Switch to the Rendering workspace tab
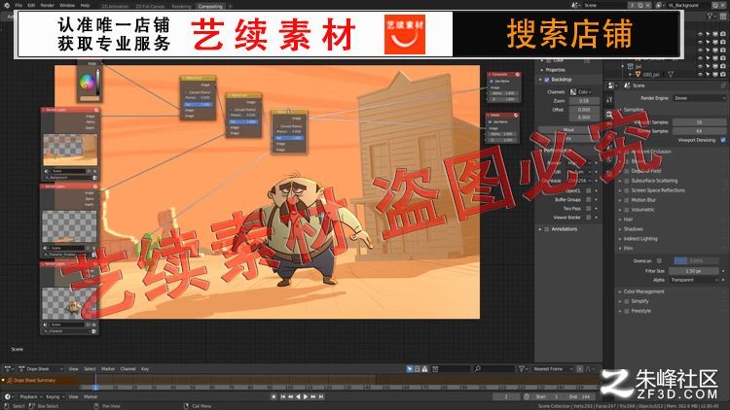 tap(181, 6)
